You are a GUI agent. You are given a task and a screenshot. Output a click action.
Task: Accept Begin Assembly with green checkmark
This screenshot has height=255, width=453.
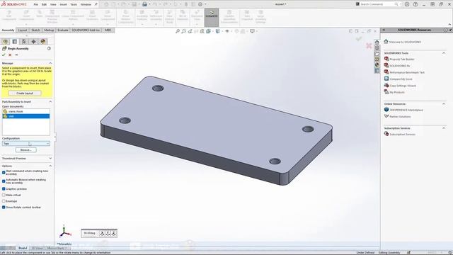tap(4, 55)
